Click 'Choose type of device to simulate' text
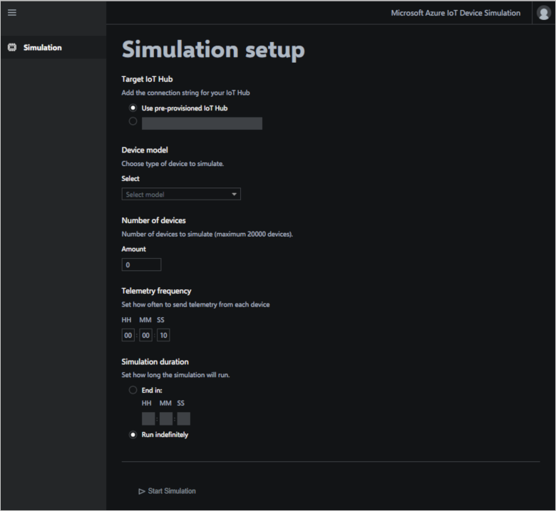 click(173, 164)
